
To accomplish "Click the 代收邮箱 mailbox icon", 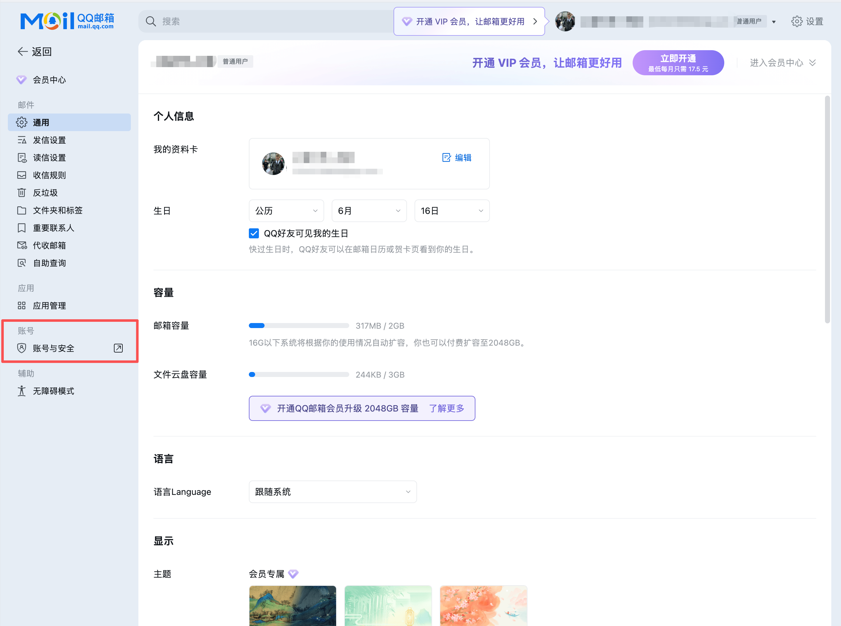I will (x=22, y=245).
